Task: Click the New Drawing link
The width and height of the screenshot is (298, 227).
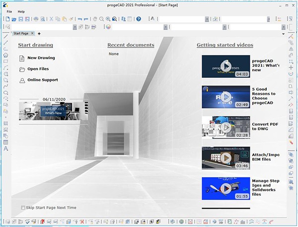Action: point(41,58)
